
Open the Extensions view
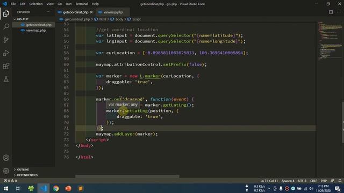pos(6,66)
